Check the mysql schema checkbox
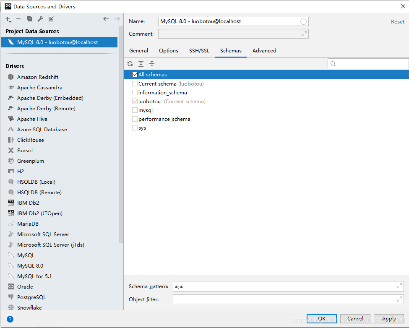The image size is (409, 328). (x=135, y=110)
